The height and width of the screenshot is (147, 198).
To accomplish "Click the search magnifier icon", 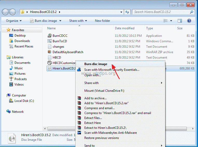I will click(x=192, y=12).
